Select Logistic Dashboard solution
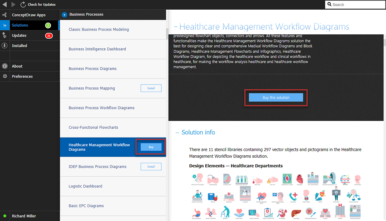Image resolution: width=386 pixels, height=221 pixels. [113, 186]
